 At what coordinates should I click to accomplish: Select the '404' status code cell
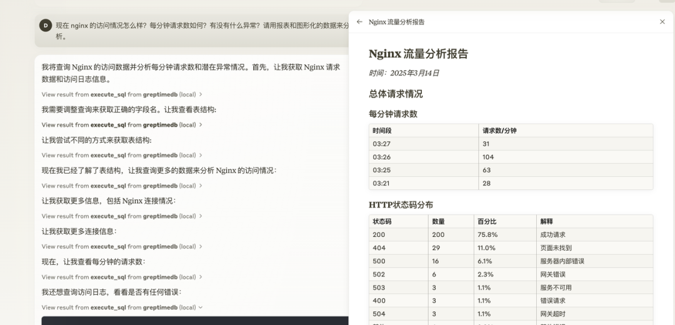click(x=399, y=248)
